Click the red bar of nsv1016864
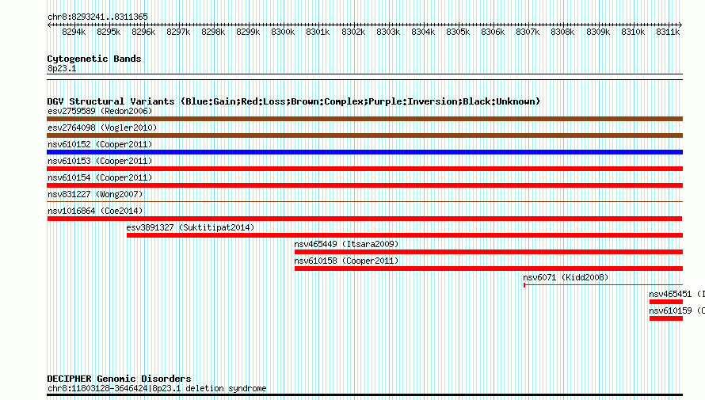The image size is (705, 400). [364, 219]
